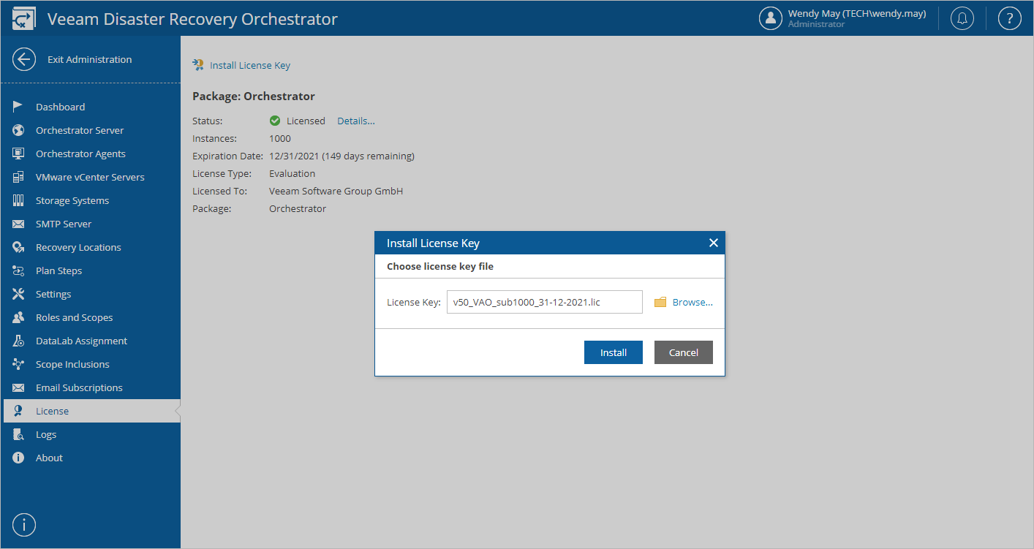This screenshot has height=549, width=1034.
Task: Click the Scope Inclusions nodes icon
Action: (18, 364)
